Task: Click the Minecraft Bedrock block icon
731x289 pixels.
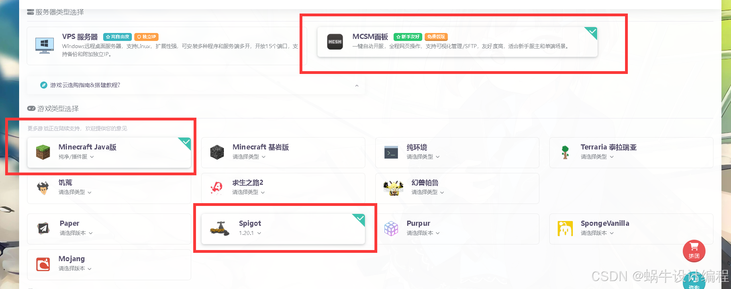Action: pos(217,152)
